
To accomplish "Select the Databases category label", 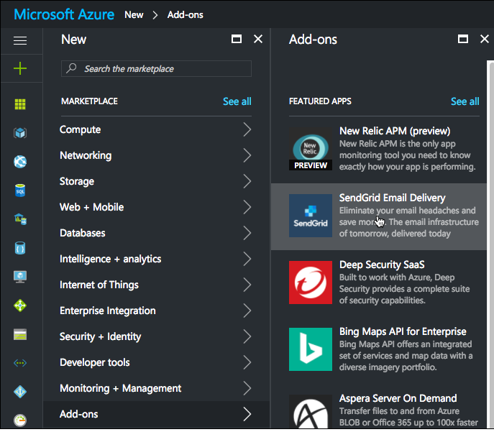I will [83, 233].
